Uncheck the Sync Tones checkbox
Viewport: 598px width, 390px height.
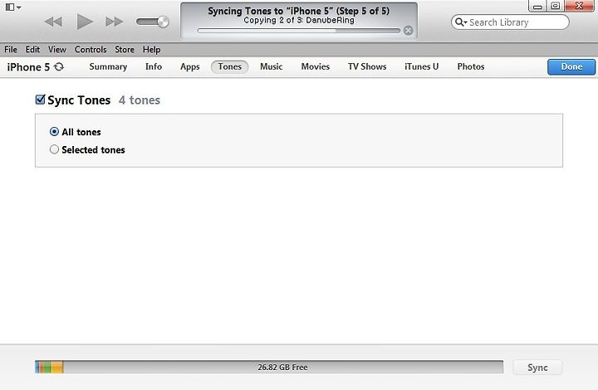40,100
